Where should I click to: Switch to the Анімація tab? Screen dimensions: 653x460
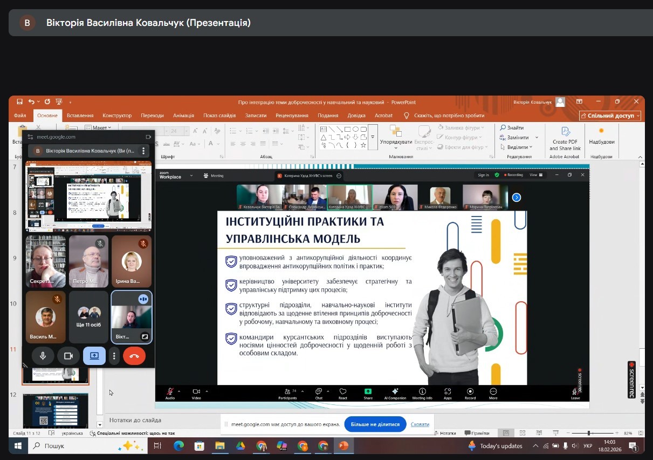click(x=183, y=116)
